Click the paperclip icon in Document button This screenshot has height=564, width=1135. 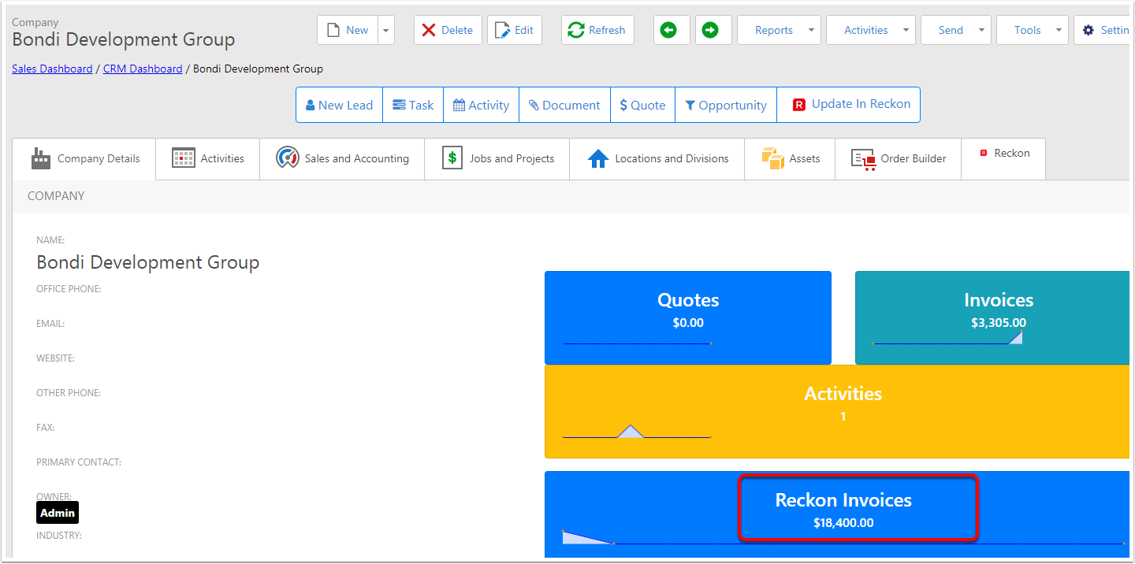(534, 105)
